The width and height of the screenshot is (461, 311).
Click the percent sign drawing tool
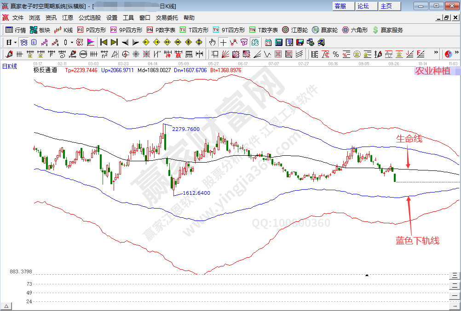335,54
